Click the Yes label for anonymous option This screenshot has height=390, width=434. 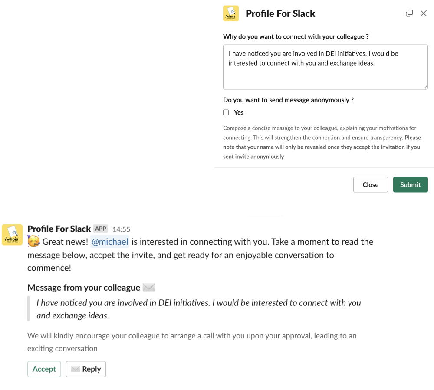(x=239, y=112)
